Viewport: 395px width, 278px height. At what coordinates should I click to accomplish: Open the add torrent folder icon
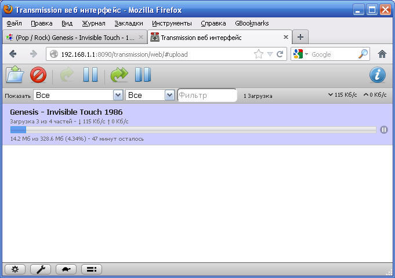coord(15,74)
